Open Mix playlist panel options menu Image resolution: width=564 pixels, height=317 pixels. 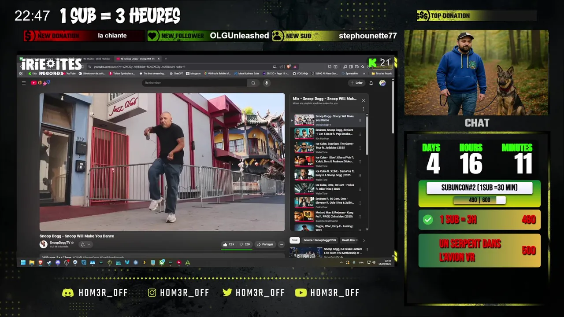click(363, 109)
